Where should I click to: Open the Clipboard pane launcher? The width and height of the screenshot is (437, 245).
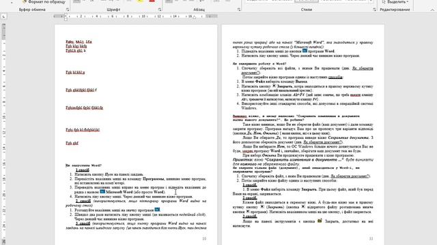[68, 10]
